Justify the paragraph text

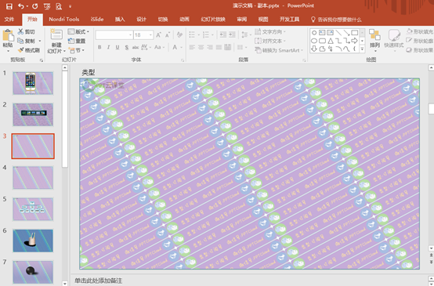(x=219, y=47)
